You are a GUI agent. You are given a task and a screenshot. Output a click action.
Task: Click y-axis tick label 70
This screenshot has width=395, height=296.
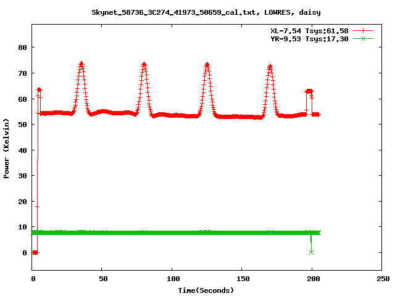pos(22,73)
